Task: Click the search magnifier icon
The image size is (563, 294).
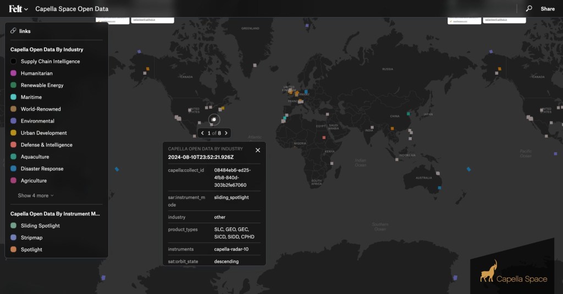Action: tap(529, 8)
